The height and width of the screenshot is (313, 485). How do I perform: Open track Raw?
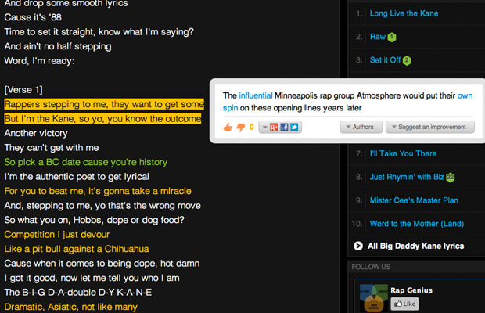(x=378, y=37)
